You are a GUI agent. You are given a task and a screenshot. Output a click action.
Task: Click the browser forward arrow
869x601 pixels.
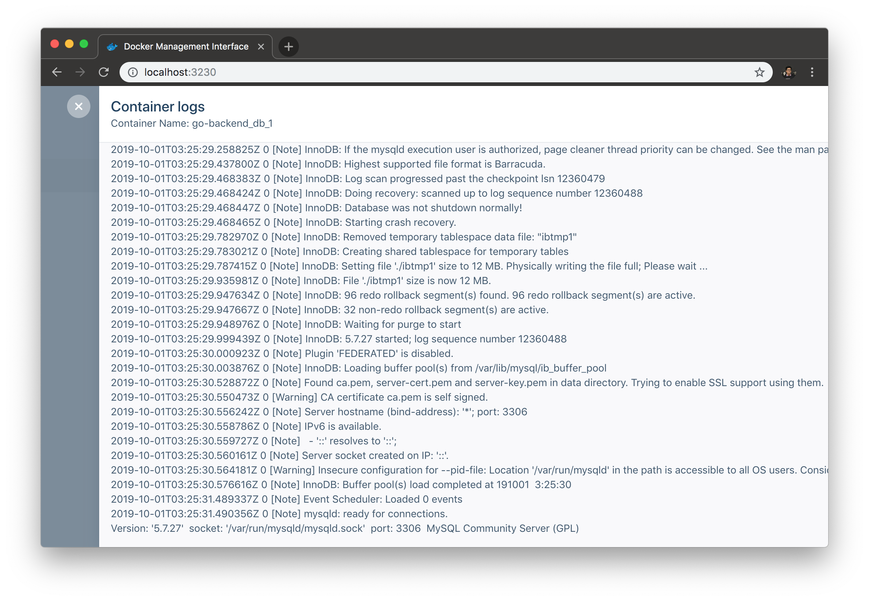pos(80,72)
